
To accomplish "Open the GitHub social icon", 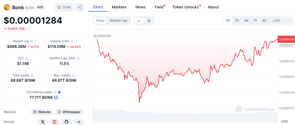I will (x=67, y=122).
